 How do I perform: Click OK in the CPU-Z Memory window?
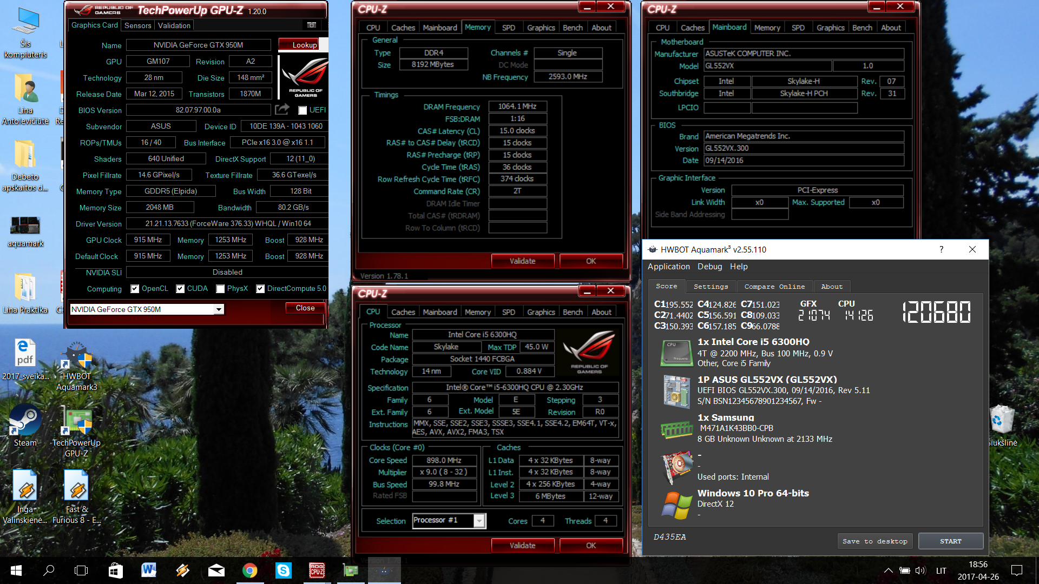(x=591, y=261)
